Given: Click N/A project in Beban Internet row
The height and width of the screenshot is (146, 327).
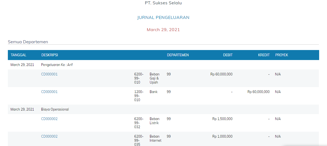Looking at the screenshot, I should coord(278,137).
